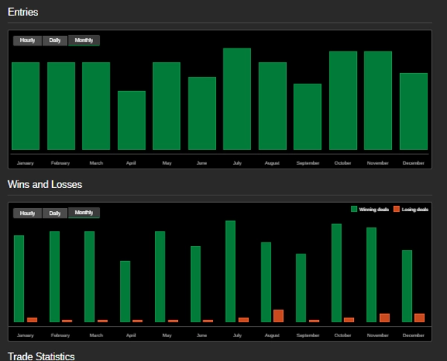The height and width of the screenshot is (361, 447).
Task: Click January bar in Entries chart
Action: coord(25,106)
